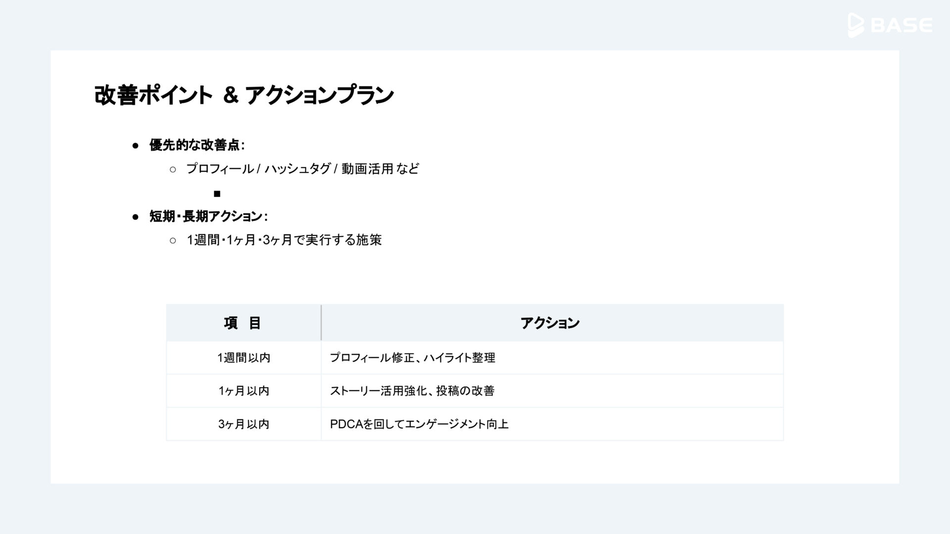Screen dimensions: 950x534
Task: Select the cell 1週間以内
Action: tap(243, 357)
